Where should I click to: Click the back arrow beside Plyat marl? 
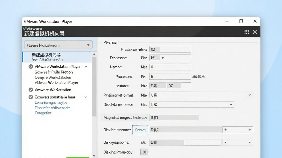[101, 42]
